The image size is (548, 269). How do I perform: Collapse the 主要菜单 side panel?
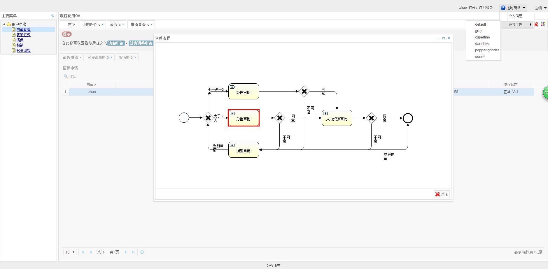pyautogui.click(x=53, y=16)
